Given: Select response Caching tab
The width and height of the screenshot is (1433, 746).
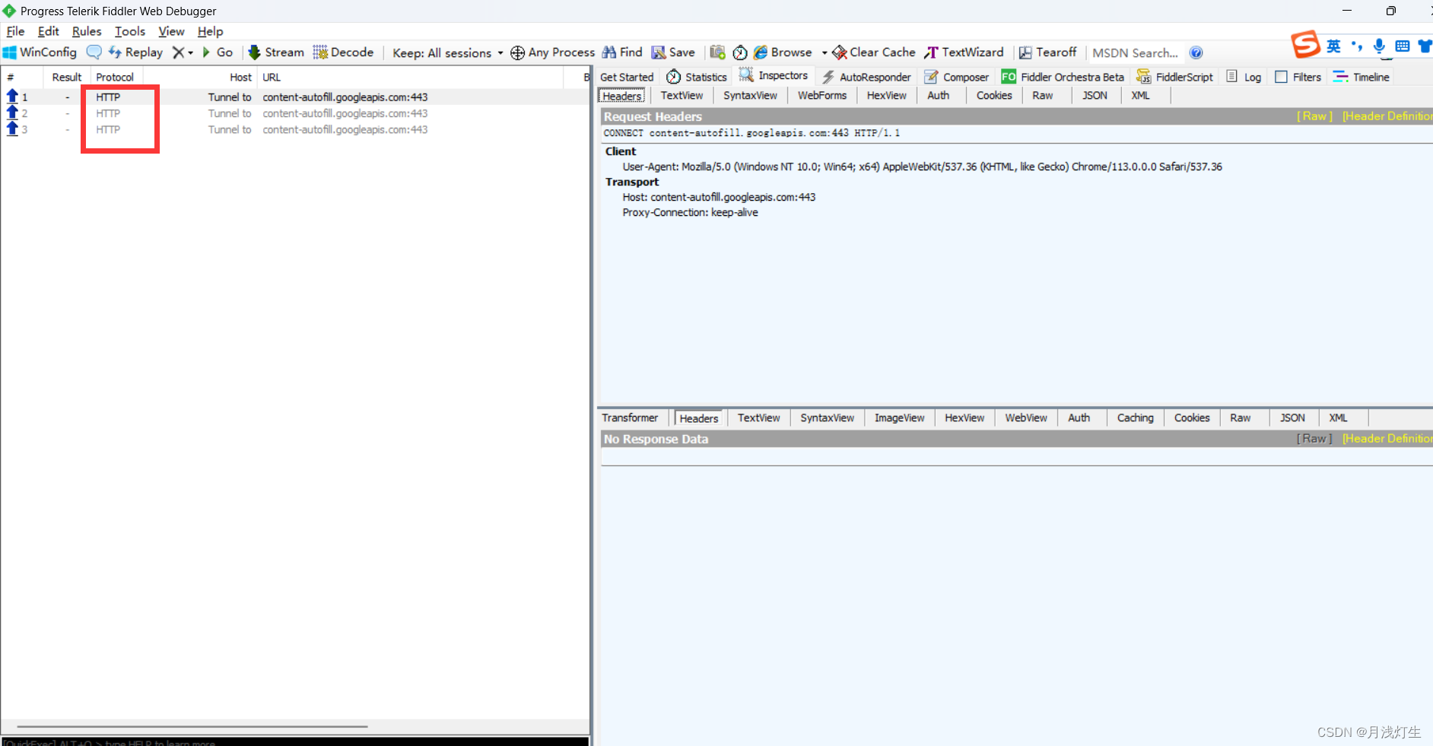Looking at the screenshot, I should click(x=1135, y=417).
